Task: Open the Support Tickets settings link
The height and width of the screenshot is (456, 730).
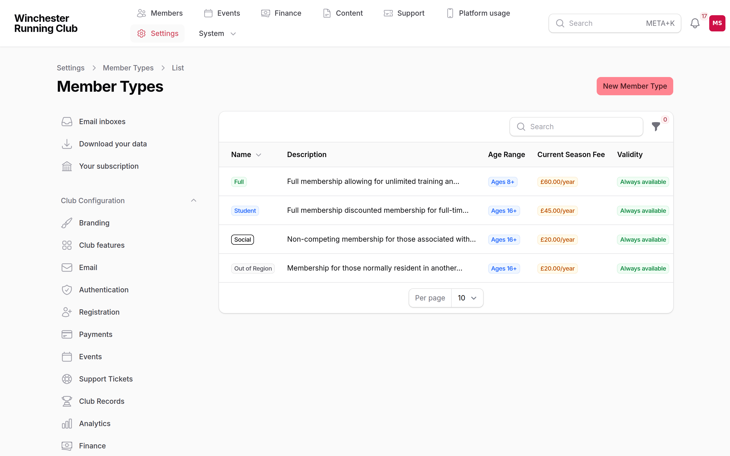Action: (x=106, y=379)
